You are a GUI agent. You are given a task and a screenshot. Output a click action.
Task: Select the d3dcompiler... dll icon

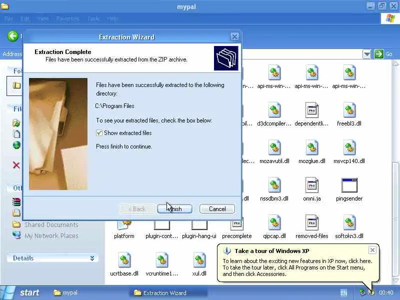pyautogui.click(x=274, y=110)
